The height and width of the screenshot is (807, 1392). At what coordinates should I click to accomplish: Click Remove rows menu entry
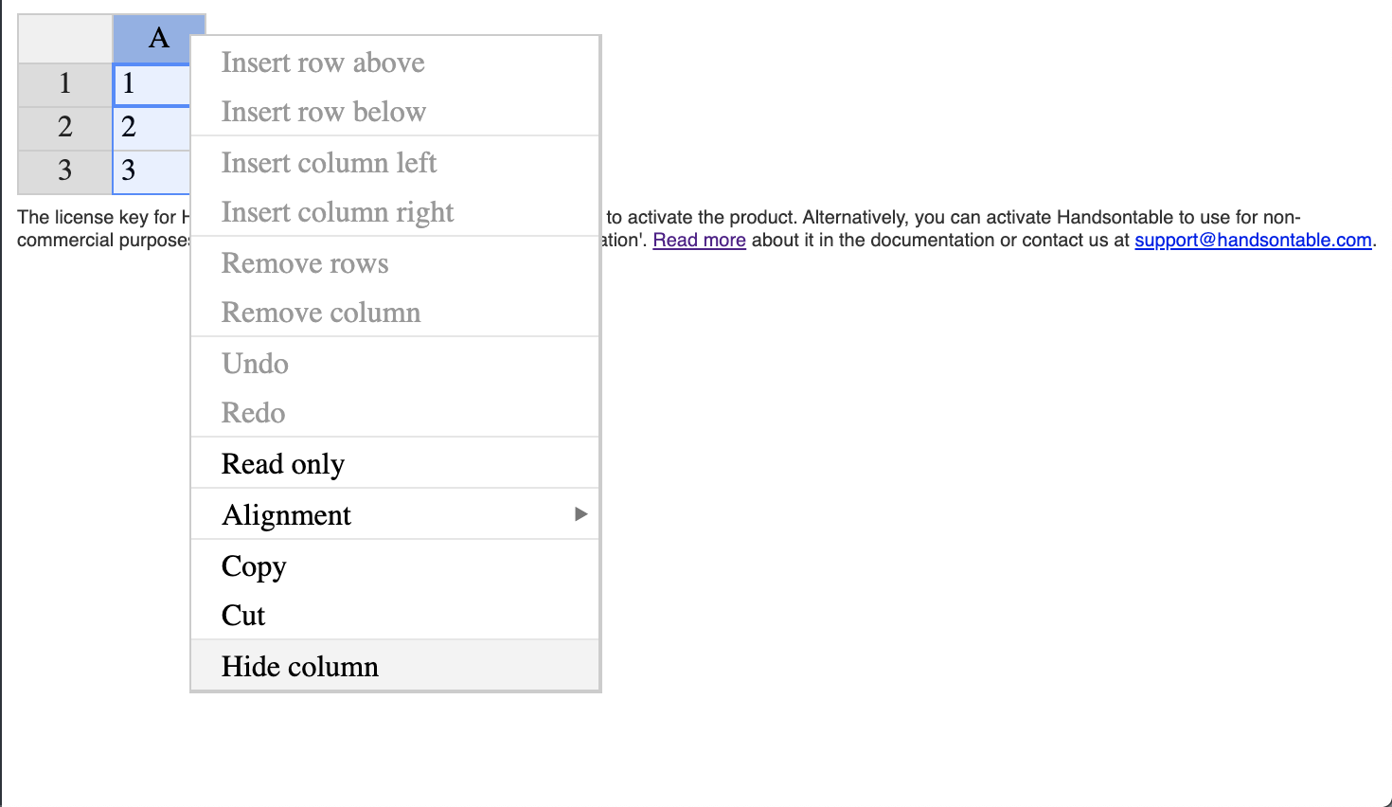[x=395, y=262]
